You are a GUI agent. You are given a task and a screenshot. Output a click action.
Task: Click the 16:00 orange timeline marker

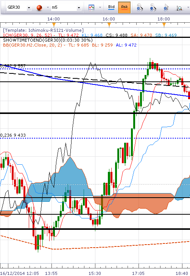tap(109, 25)
